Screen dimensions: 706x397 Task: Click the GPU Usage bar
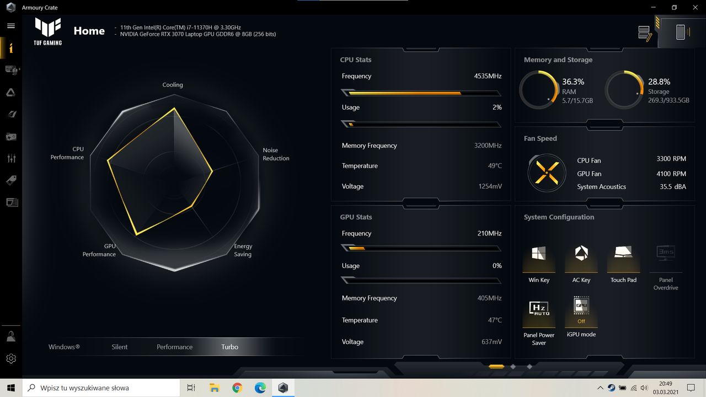pos(421,280)
